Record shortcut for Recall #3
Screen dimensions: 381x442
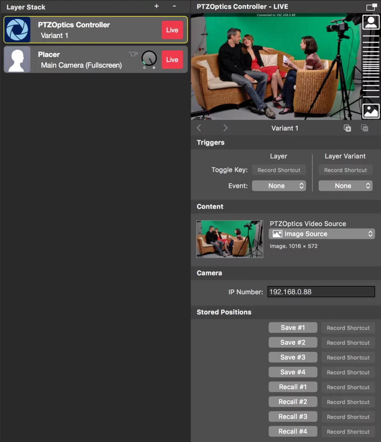(x=348, y=417)
